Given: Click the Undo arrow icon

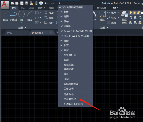Looking at the screenshot, I should tap(46, 3).
